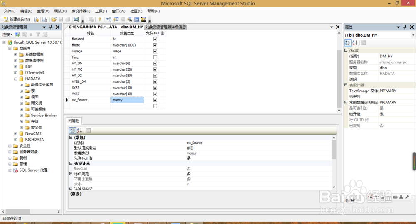
Task: Toggle Allow Null for fnote column
Action: [x=155, y=45]
